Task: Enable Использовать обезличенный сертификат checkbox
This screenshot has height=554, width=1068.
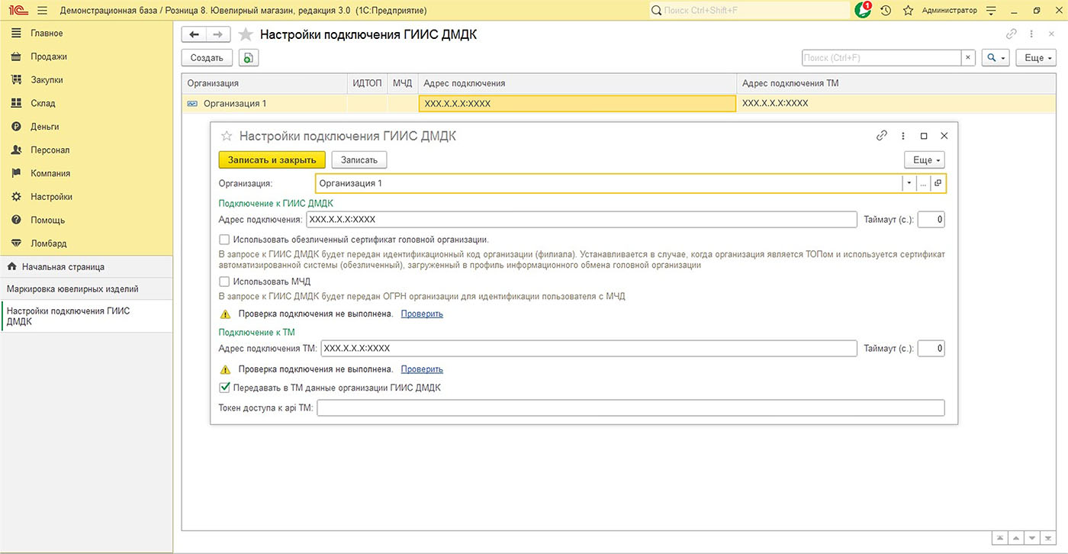Action: (x=224, y=240)
